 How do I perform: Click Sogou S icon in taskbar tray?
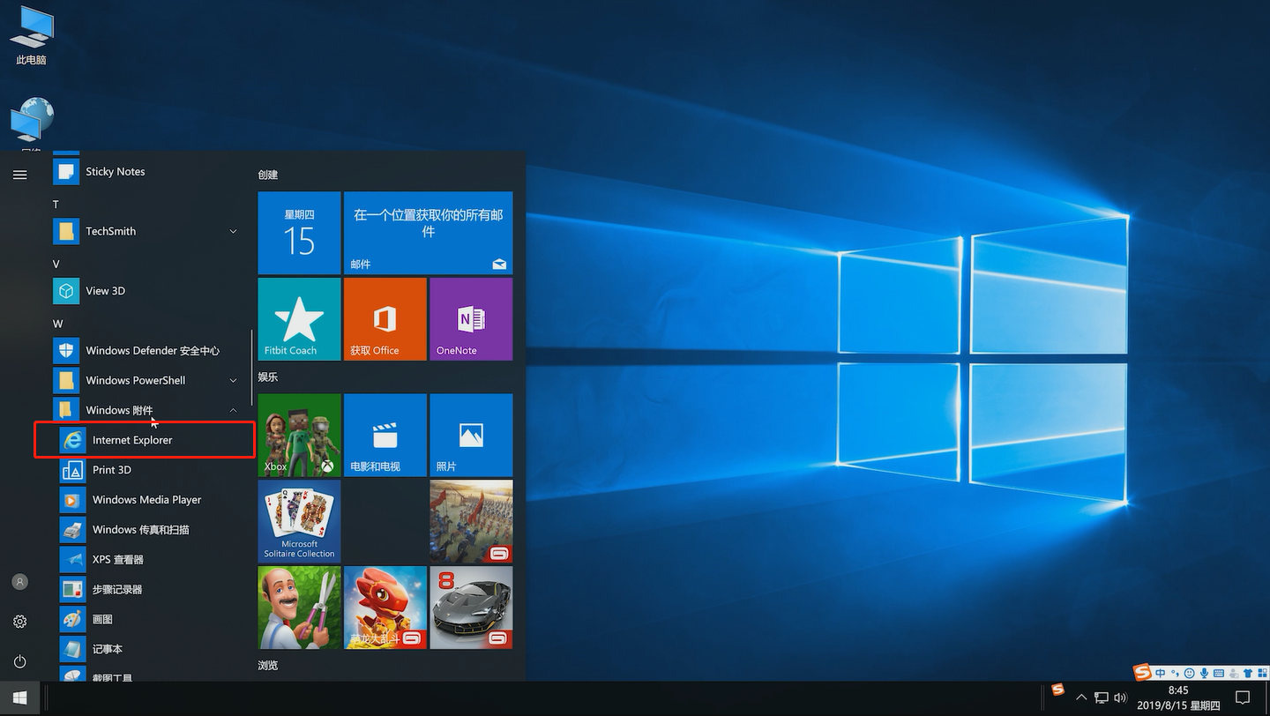point(1057,690)
